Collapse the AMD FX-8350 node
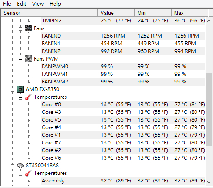 [12, 90]
